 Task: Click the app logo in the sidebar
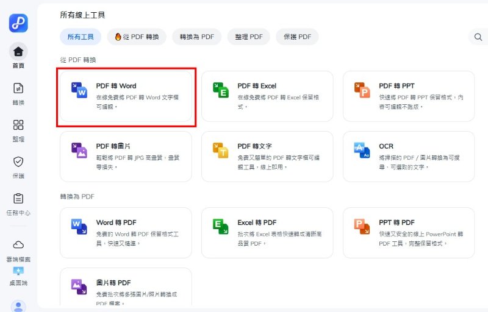(x=18, y=23)
